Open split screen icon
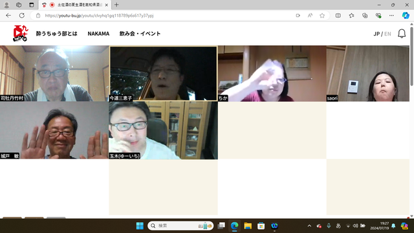 tap(338, 16)
